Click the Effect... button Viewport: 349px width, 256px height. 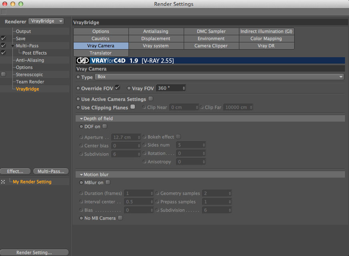point(15,171)
